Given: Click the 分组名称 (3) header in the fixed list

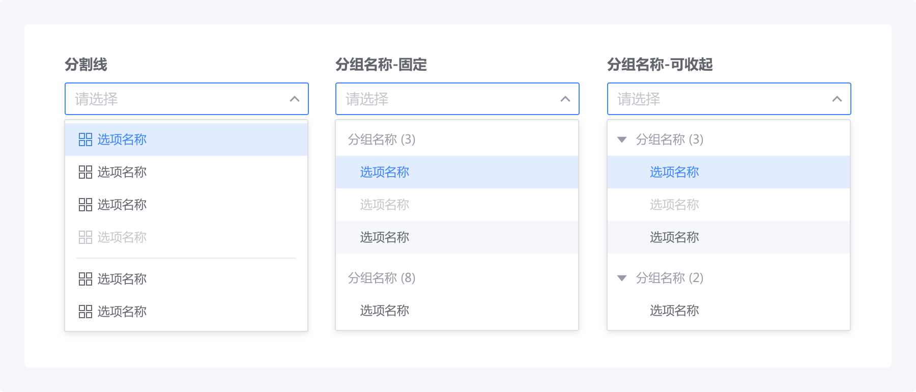Looking at the screenshot, I should pyautogui.click(x=382, y=139).
